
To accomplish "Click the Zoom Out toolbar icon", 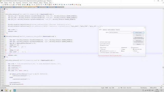I will (x=34, y=5).
